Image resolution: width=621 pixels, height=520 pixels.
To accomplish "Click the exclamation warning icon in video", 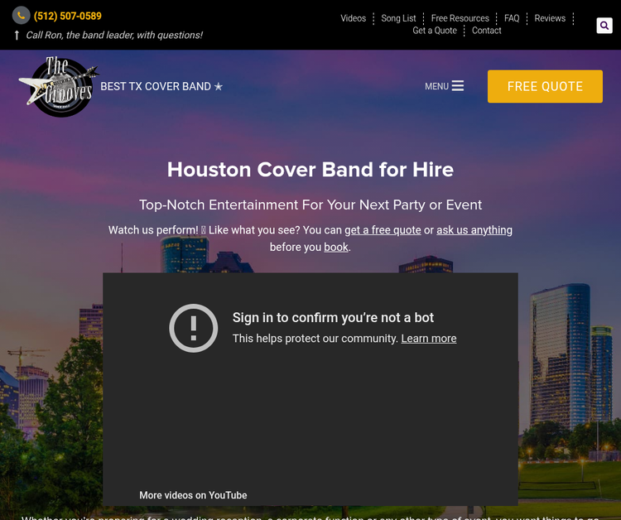I will (193, 328).
